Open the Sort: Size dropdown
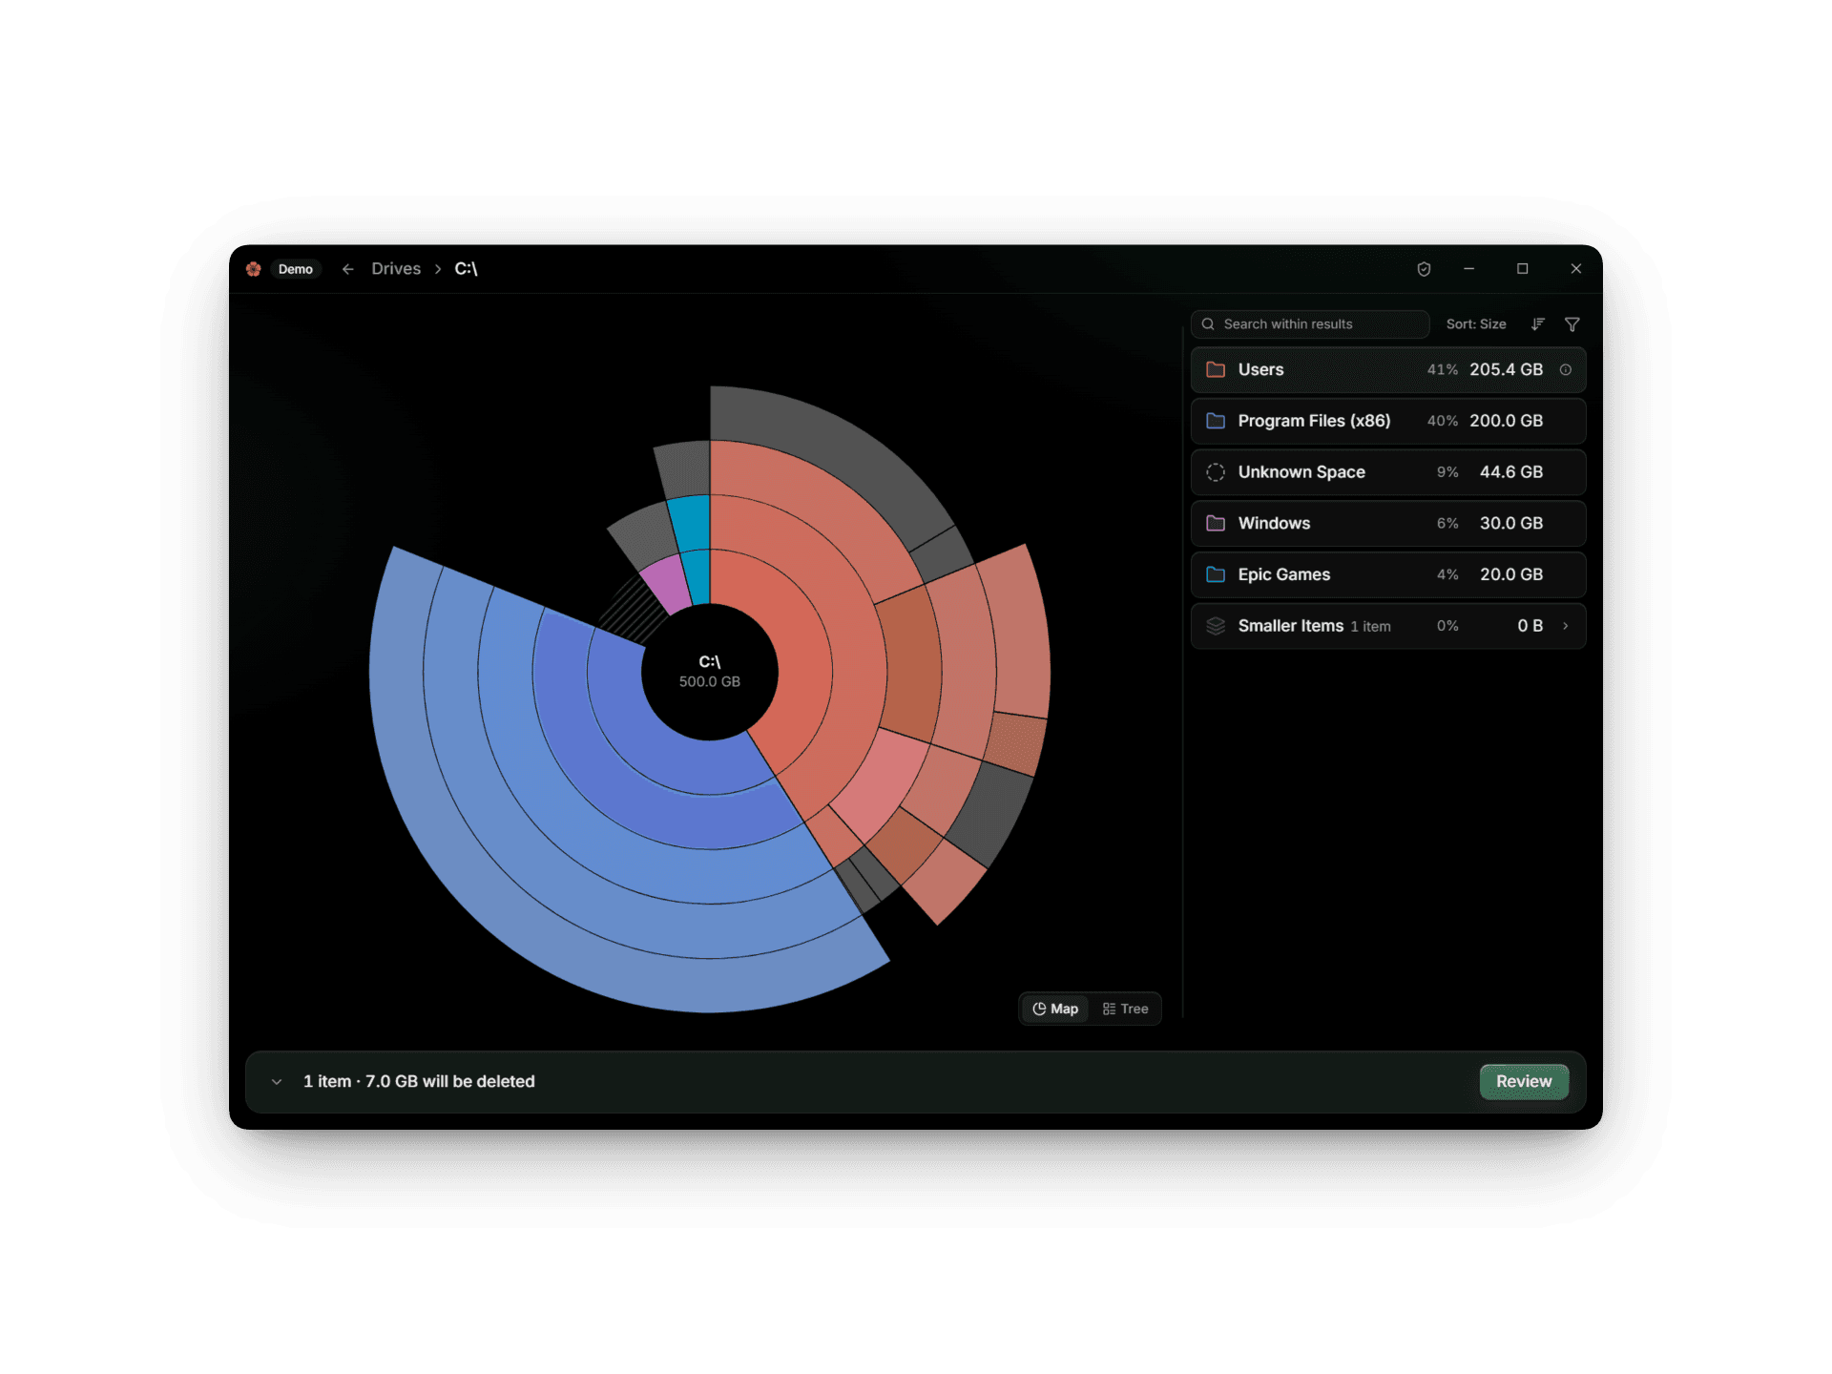The width and height of the screenshot is (1832, 1374). click(x=1476, y=324)
